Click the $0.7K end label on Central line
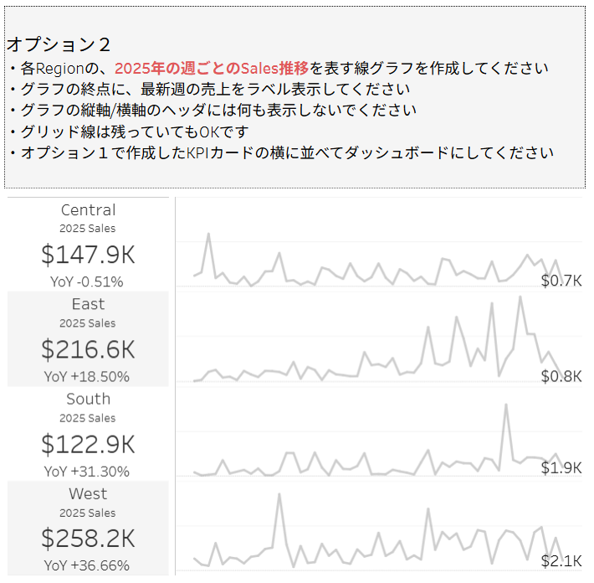The image size is (594, 583). [561, 281]
